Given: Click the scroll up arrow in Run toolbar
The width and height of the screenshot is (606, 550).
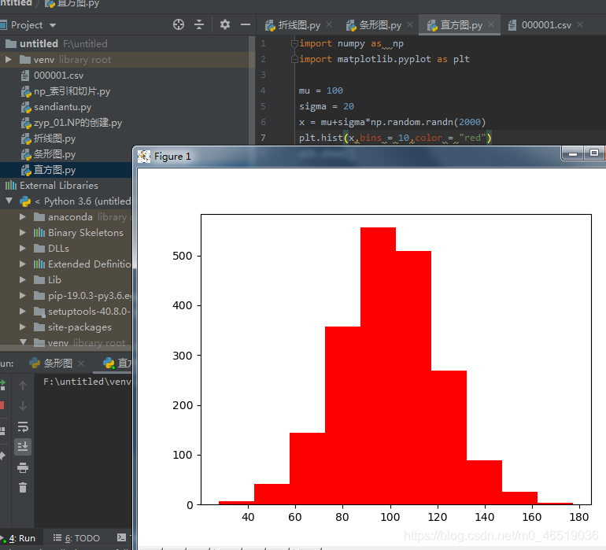Looking at the screenshot, I should (23, 386).
